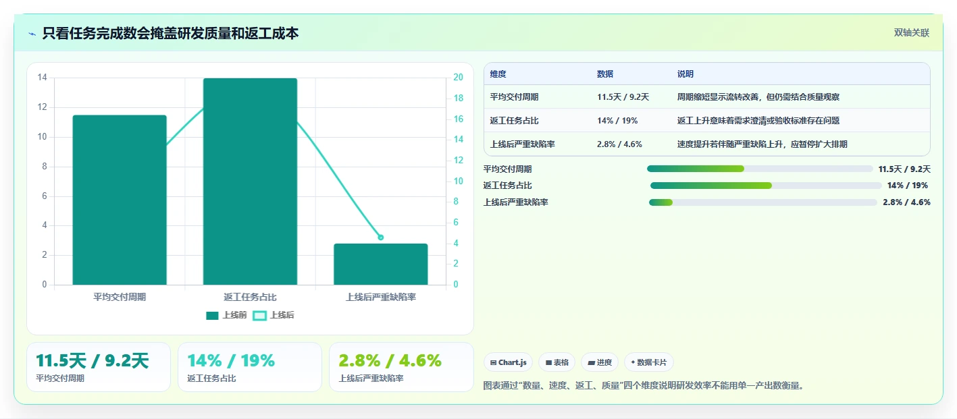Click the sparkle icon in 数据卡片 chip
The height and width of the screenshot is (419, 957).
tap(633, 362)
